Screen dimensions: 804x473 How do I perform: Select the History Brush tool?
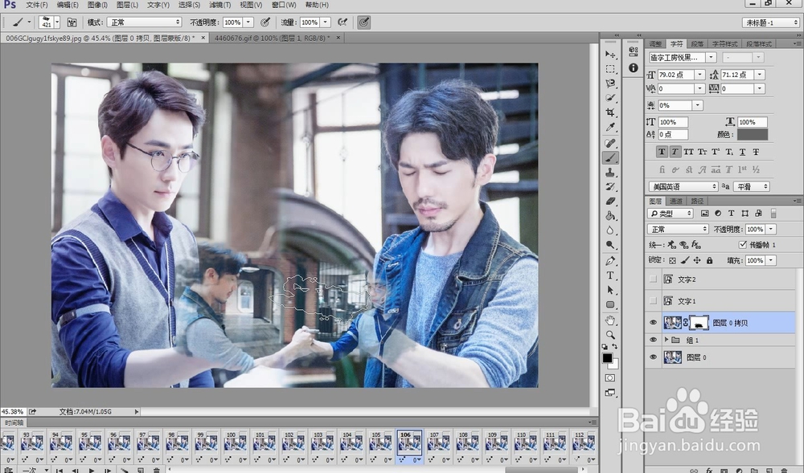tap(609, 187)
